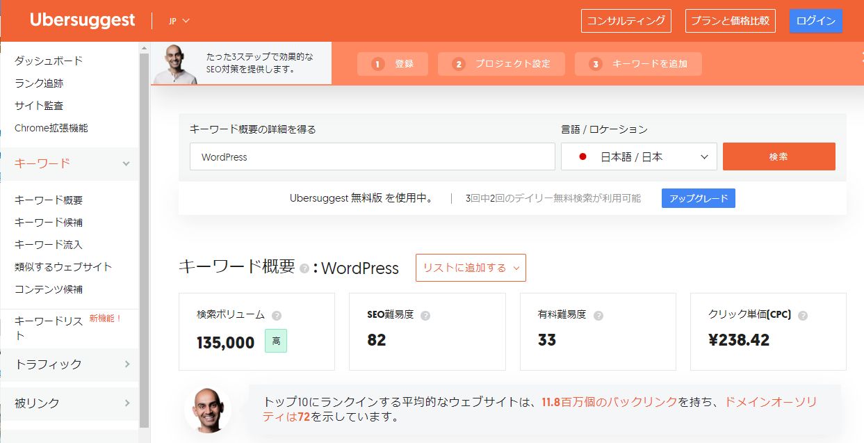Screen dimensions: 864x443
Task: Click step 2 プロジェクト設定 button
Action: [x=501, y=64]
